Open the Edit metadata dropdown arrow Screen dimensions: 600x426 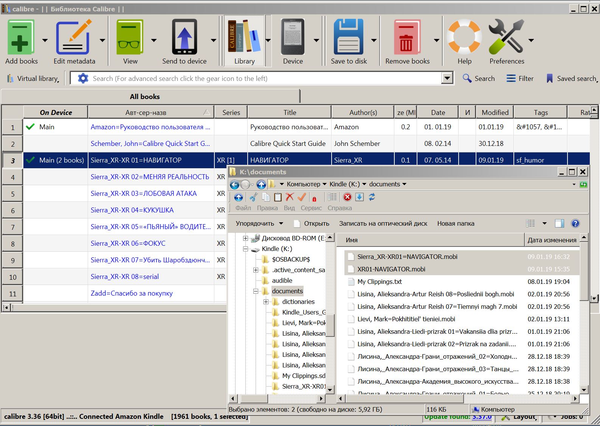click(x=102, y=40)
